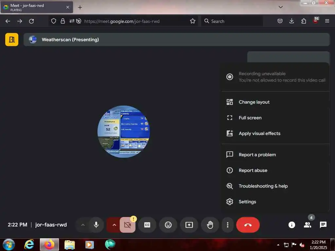Go back with browser back arrow
Viewport: 335px width, 251px height.
click(8, 21)
